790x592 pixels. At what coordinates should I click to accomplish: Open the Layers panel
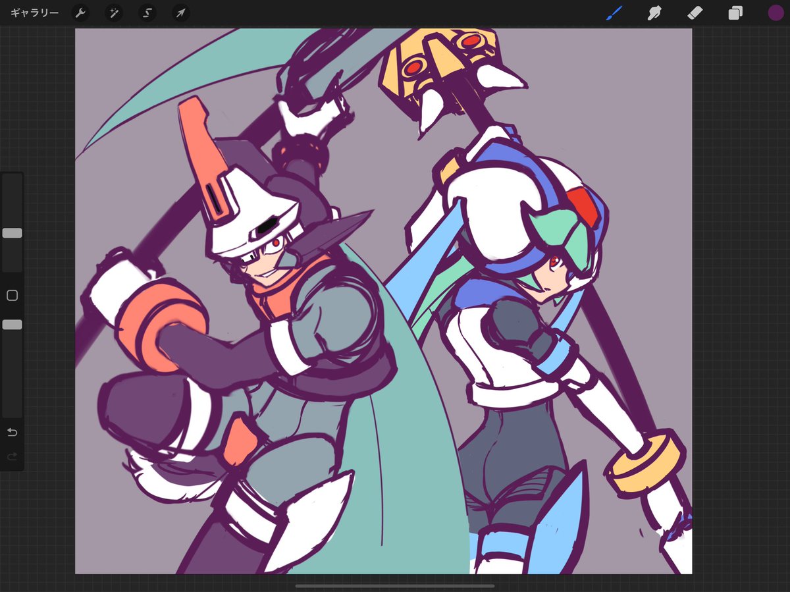coord(735,13)
